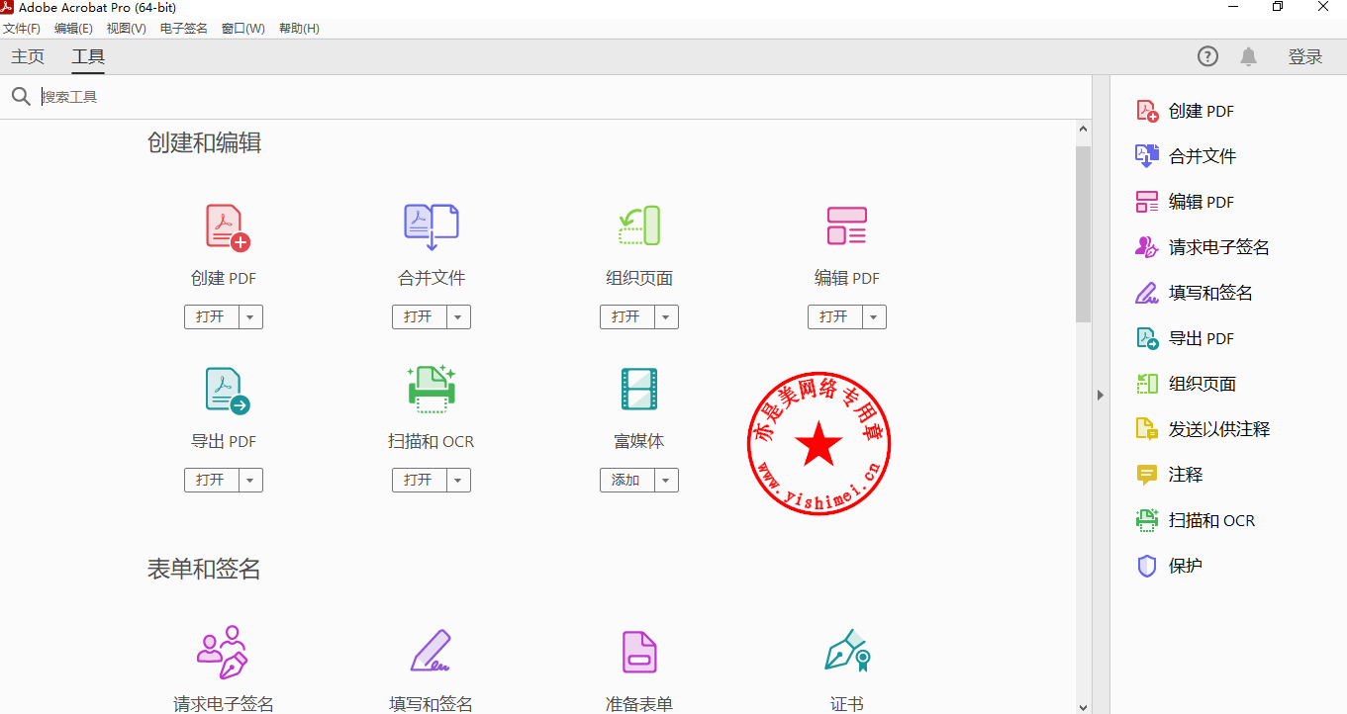Open the 扫描和 OCR printer icon in main area

tap(432, 389)
